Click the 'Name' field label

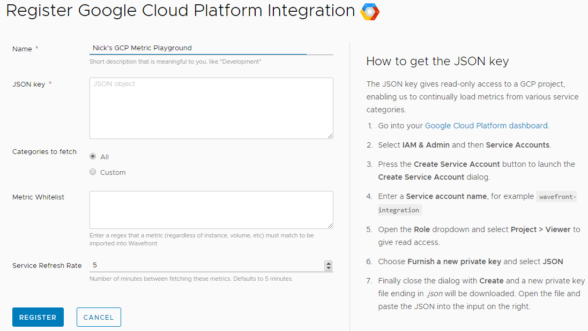(x=22, y=49)
